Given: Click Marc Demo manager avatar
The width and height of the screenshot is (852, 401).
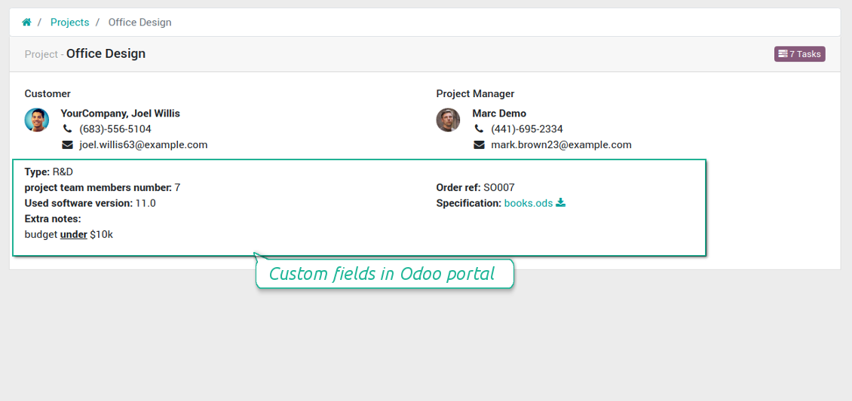Looking at the screenshot, I should (x=449, y=120).
